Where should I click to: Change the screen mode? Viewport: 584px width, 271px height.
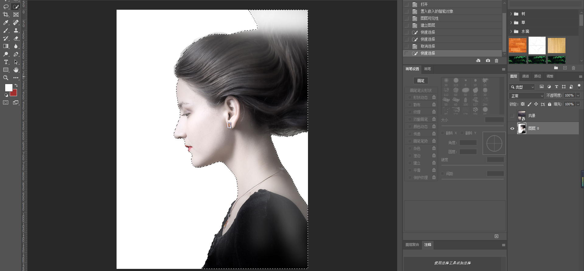[16, 103]
